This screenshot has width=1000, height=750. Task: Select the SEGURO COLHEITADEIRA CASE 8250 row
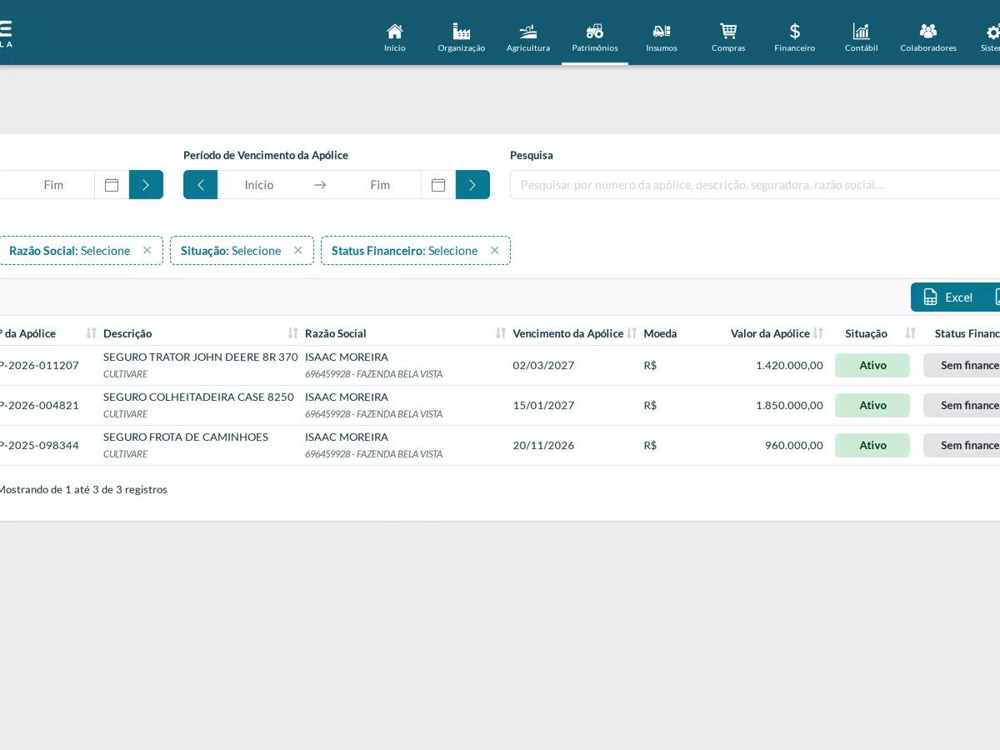pyautogui.click(x=500, y=405)
